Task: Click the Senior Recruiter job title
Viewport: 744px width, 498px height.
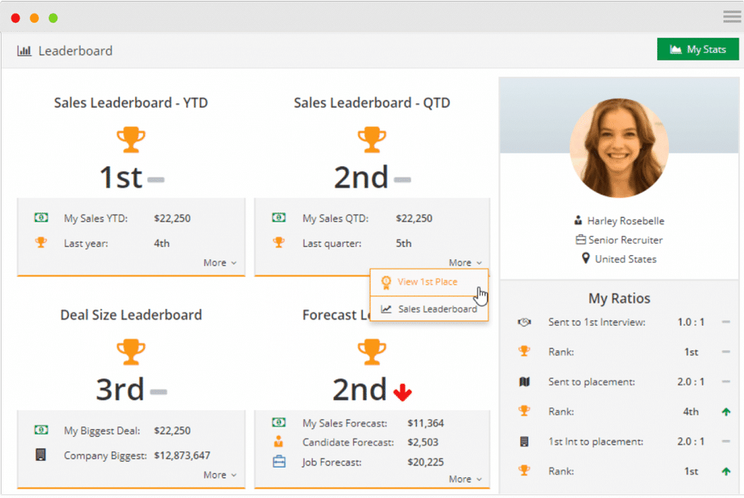Action: pos(625,240)
